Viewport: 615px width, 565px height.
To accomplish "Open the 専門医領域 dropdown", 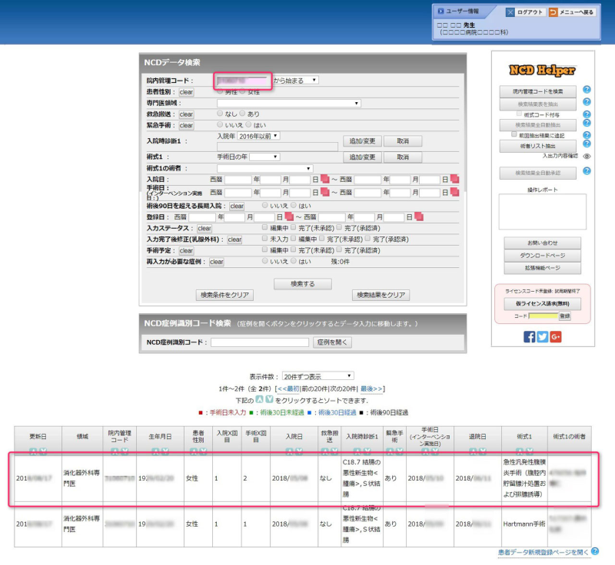I will (x=289, y=104).
